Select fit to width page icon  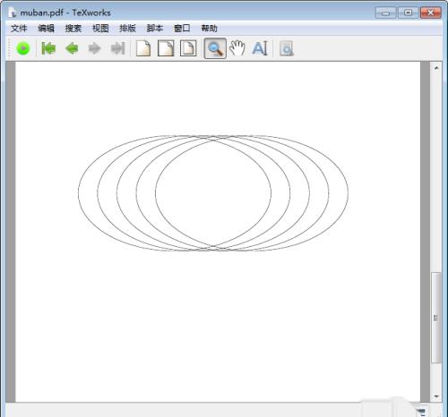click(166, 48)
